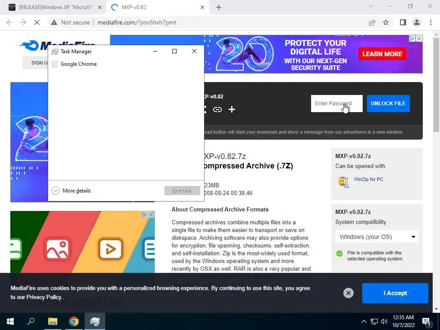Click the UNLOCK FILE button
The height and width of the screenshot is (330, 440).
(x=388, y=104)
